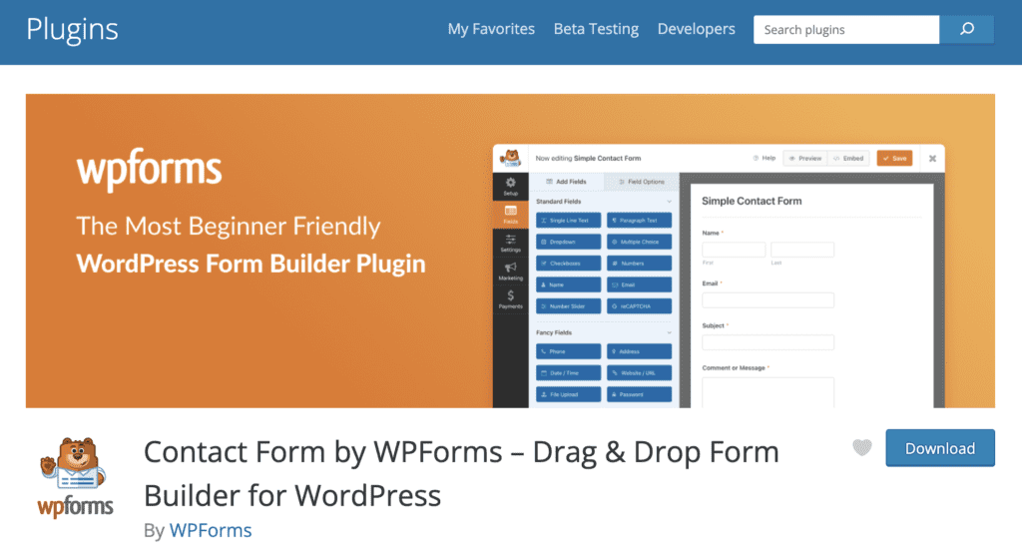Open the Settings sliders icon in sidebar
Viewport: 1022px width, 556px height.
point(510,243)
